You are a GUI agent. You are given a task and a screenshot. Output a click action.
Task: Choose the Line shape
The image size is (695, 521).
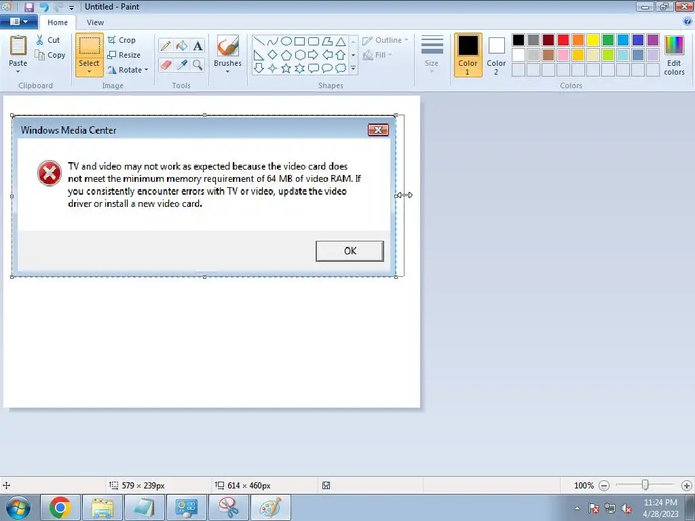click(x=259, y=41)
